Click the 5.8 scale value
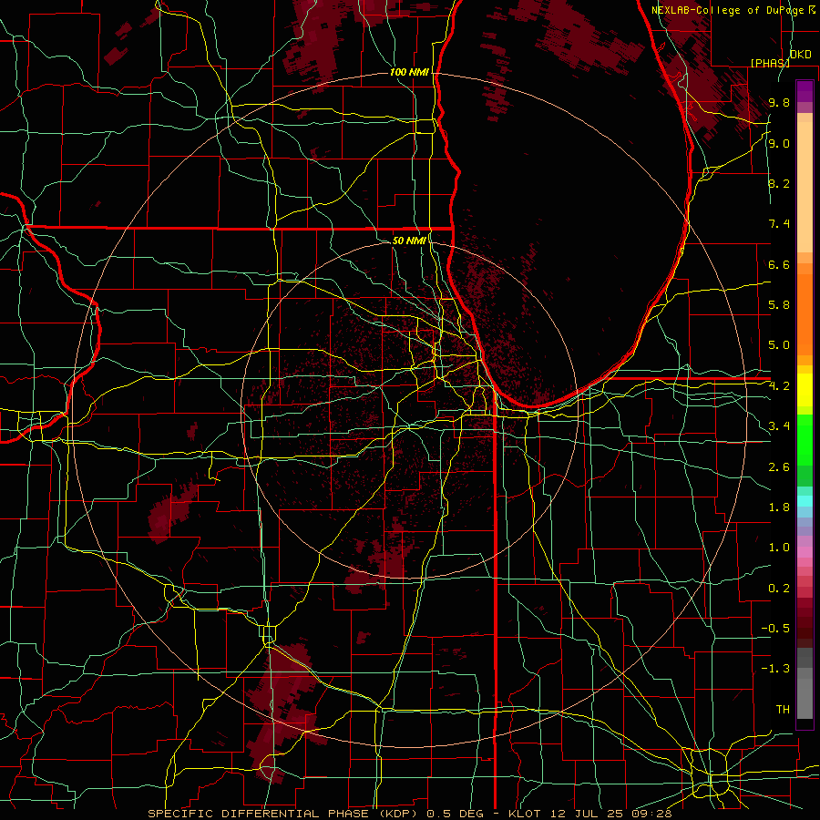 pyautogui.click(x=779, y=305)
